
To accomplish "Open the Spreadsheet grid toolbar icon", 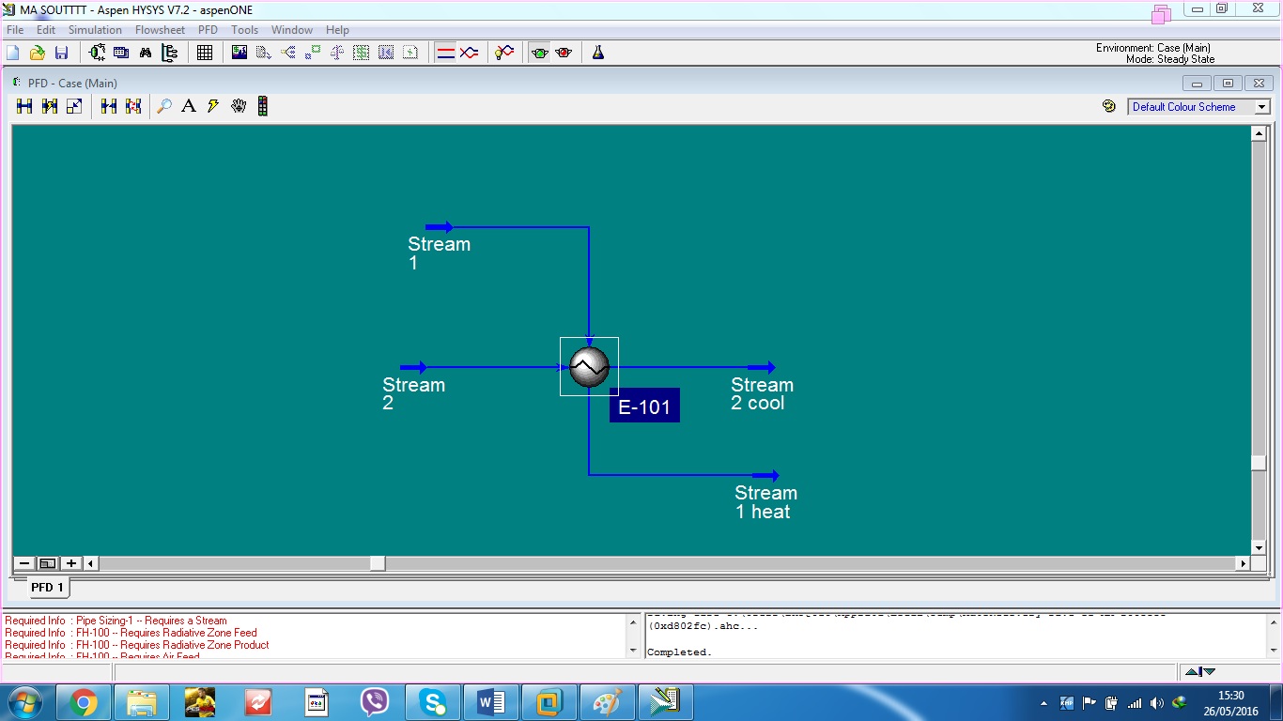I will click(205, 52).
